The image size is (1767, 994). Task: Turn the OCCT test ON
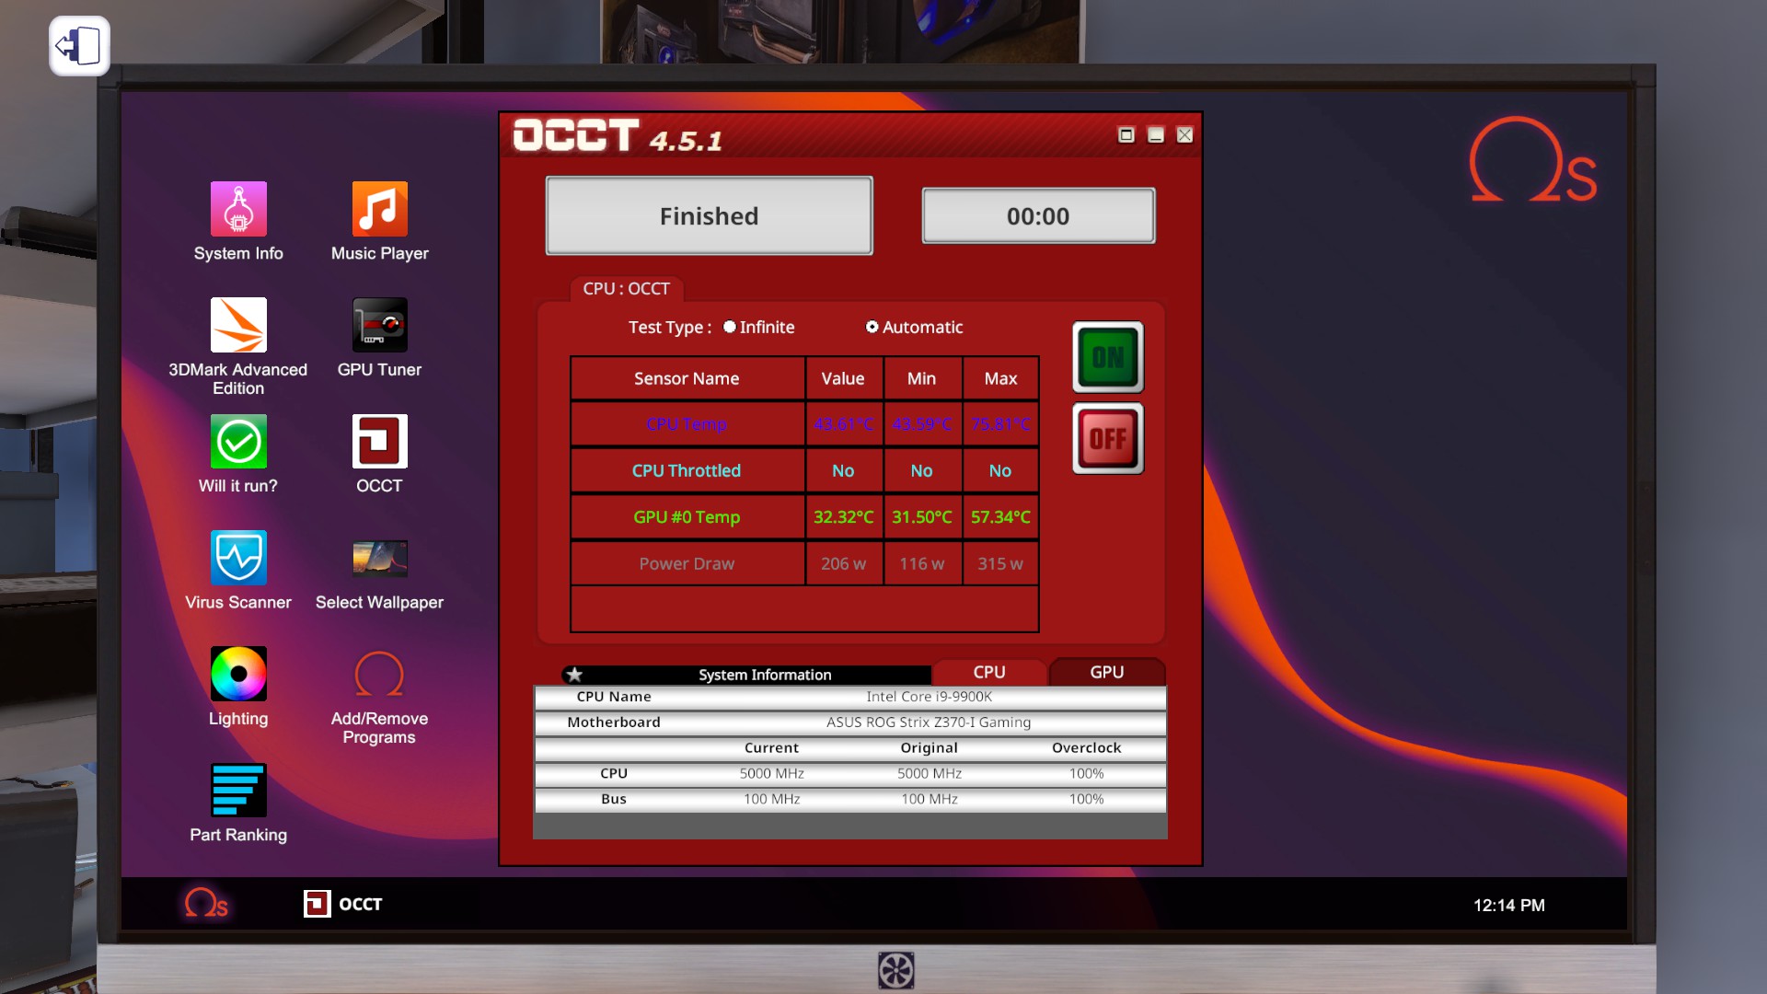point(1108,357)
